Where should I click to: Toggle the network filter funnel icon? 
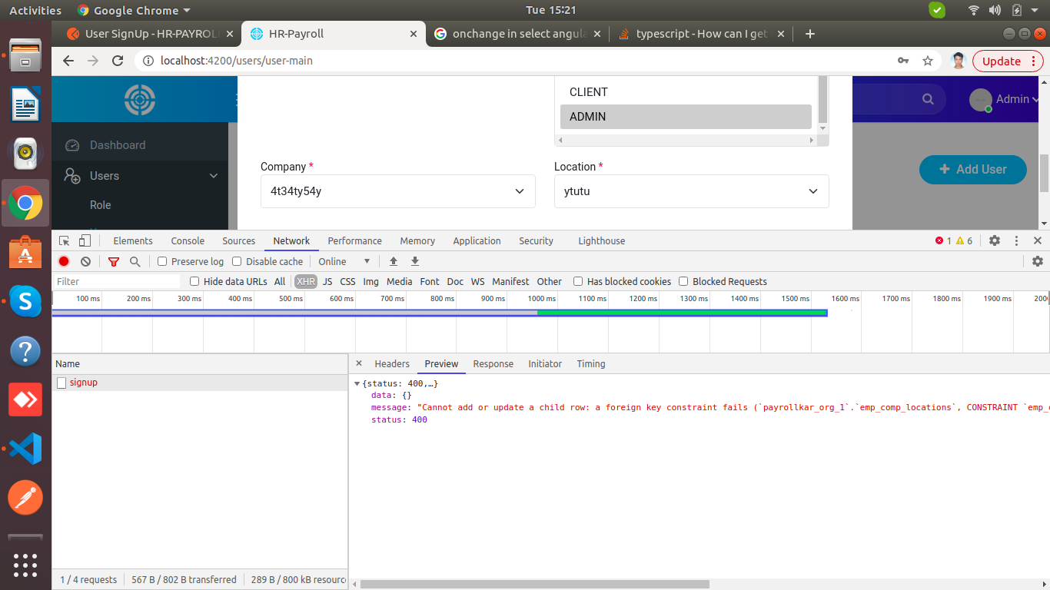click(114, 261)
